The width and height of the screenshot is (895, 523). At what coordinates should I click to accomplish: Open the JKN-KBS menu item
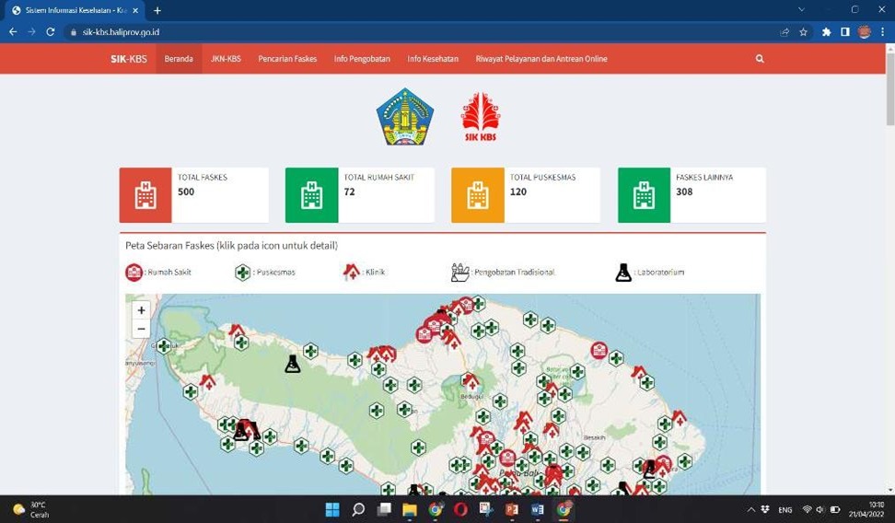pyautogui.click(x=226, y=59)
